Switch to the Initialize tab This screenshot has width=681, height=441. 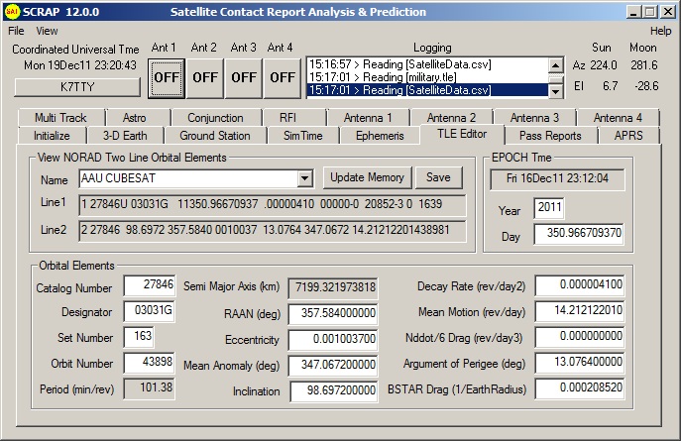point(52,136)
